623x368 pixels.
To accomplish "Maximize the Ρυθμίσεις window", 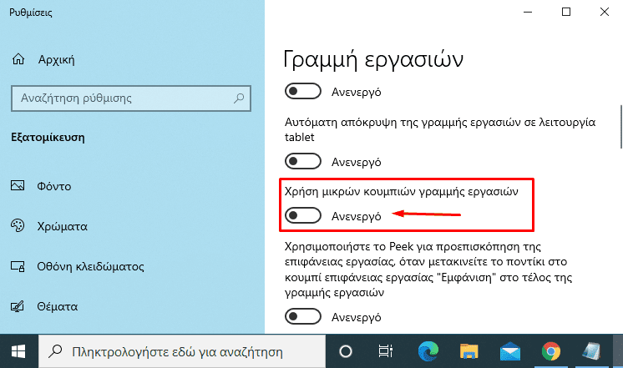I will point(565,12).
